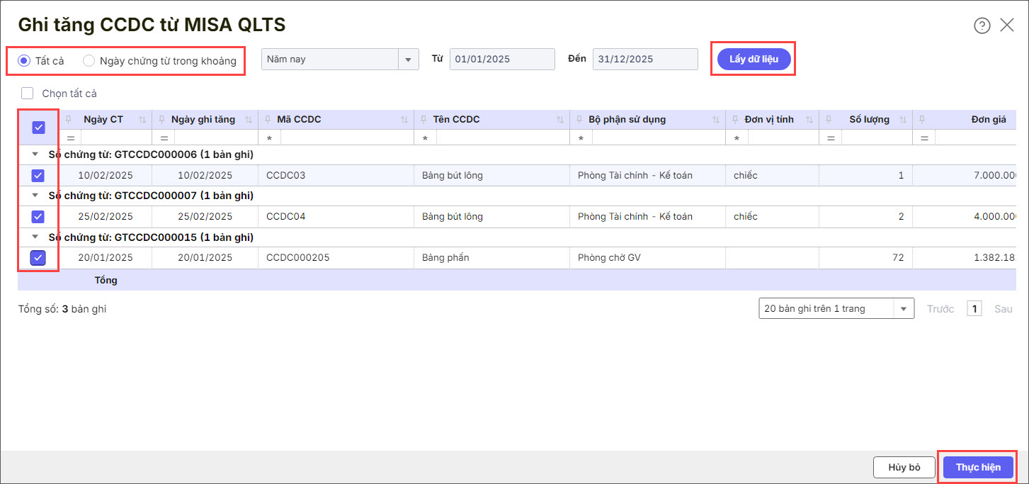
Task: Tick the Chọn tất cả checkbox
Action: coord(28,94)
